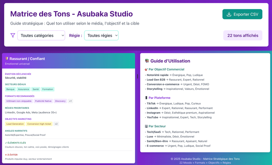Image resolution: width=272 pixels, height=165 pixels.
Task: Click the InStream non-skippable format tag
Action: click(19, 101)
